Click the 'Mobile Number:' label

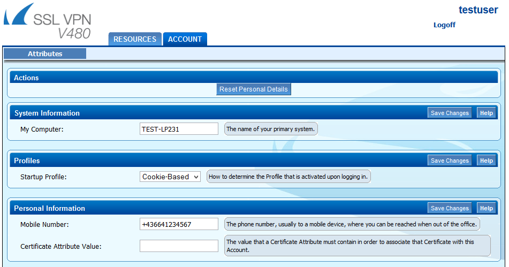pyautogui.click(x=44, y=225)
